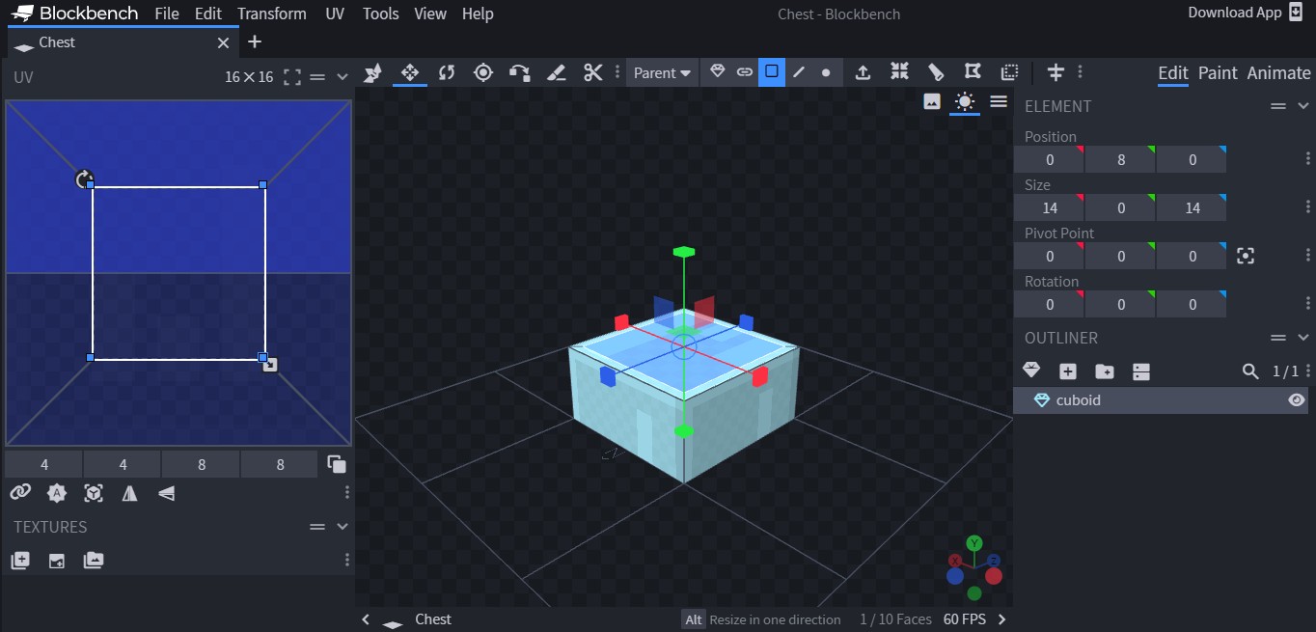Toggle UV fullscreen icon
This screenshot has height=632, width=1316.
[x=292, y=77]
